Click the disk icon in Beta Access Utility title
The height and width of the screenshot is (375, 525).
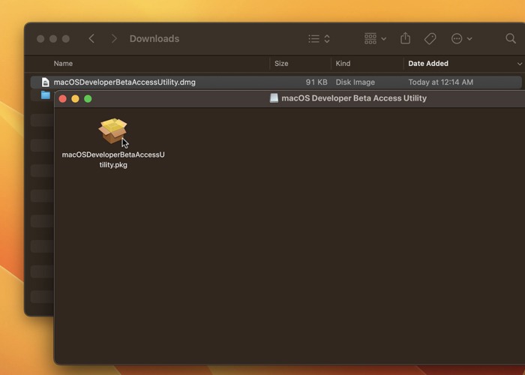pyautogui.click(x=274, y=98)
